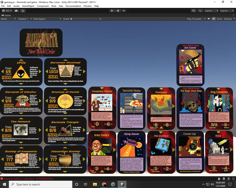Viewport: 236px width, 188px height.
Task: Click the Drug Companies card
Action: point(219,109)
